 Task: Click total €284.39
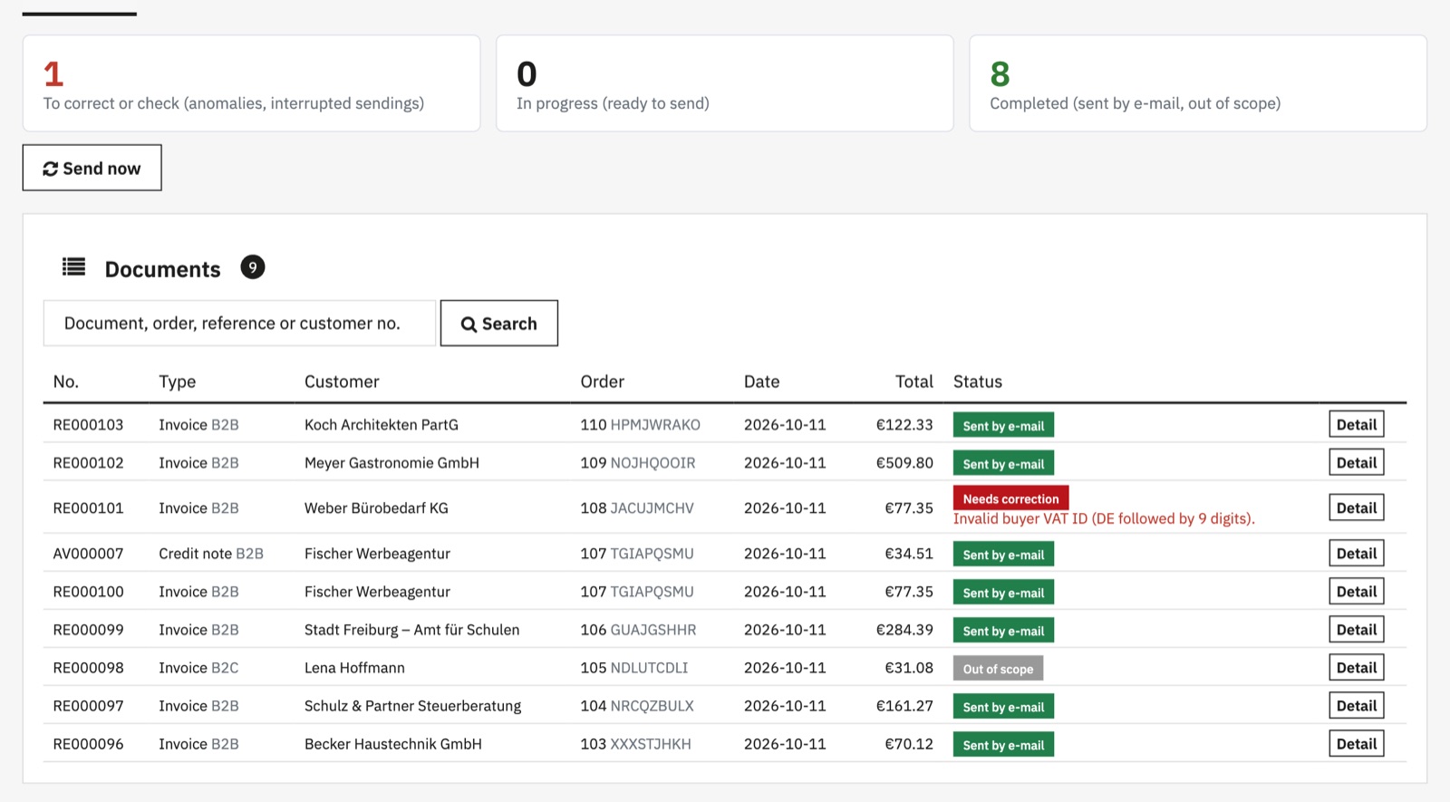904,629
